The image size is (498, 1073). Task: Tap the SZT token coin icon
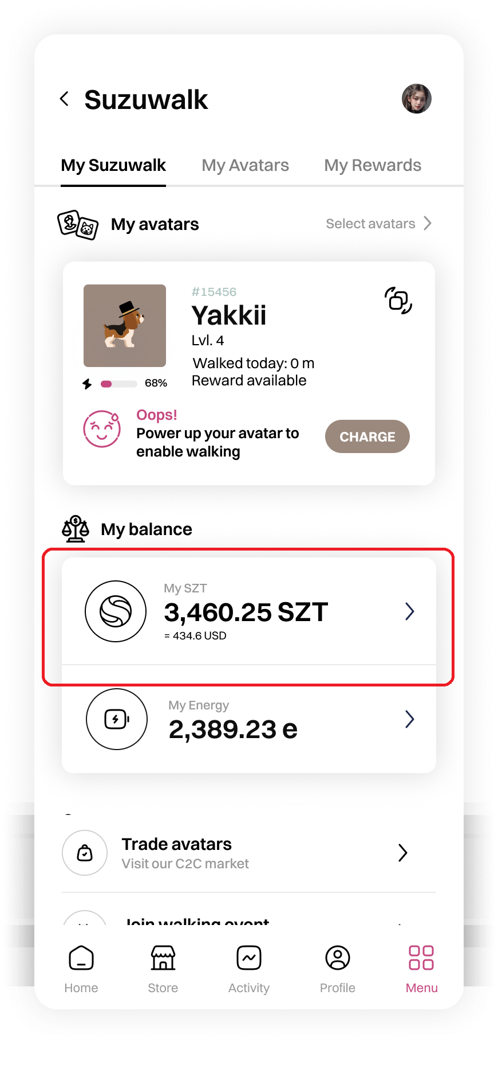point(116,611)
